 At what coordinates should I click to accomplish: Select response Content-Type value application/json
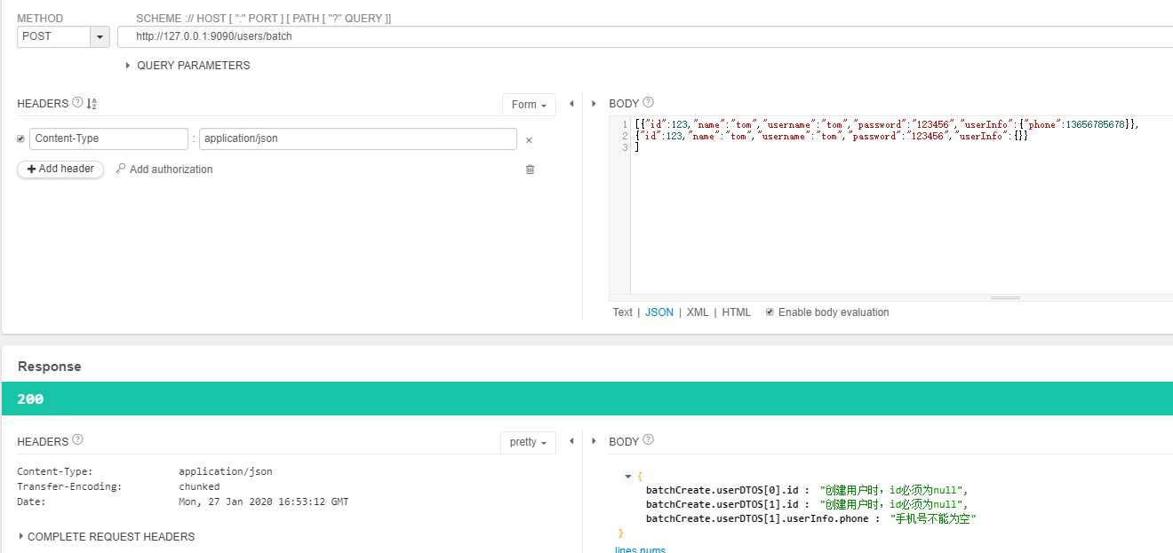pyautogui.click(x=226, y=472)
